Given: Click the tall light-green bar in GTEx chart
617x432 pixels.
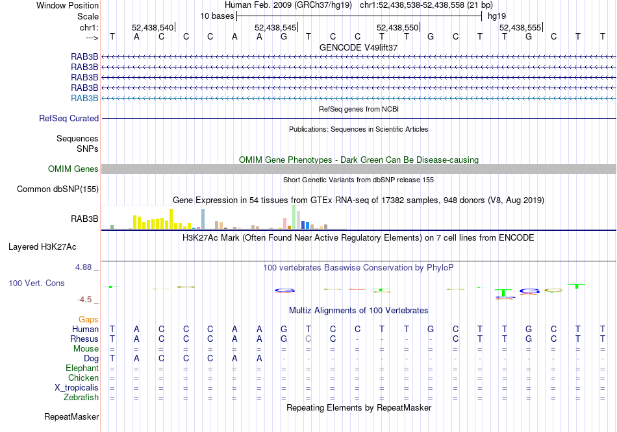Looking at the screenshot, I should pyautogui.click(x=294, y=217).
